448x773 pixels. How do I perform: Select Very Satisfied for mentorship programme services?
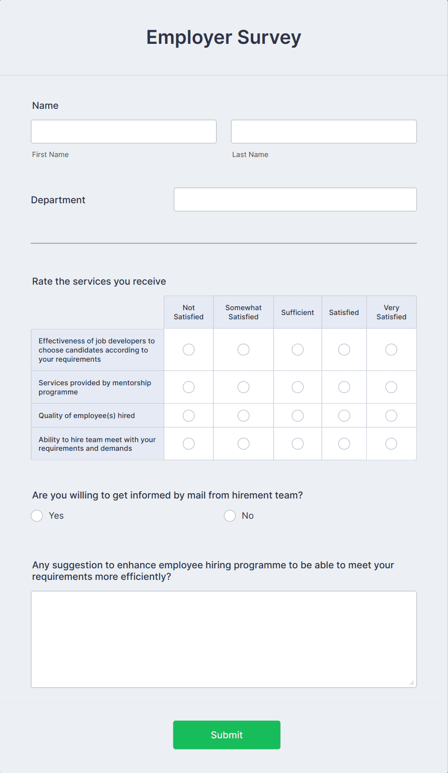(391, 387)
